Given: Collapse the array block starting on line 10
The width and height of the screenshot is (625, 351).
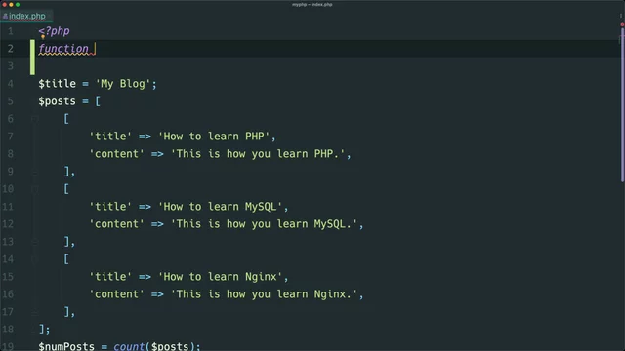Looking at the screenshot, I should click(x=35, y=189).
